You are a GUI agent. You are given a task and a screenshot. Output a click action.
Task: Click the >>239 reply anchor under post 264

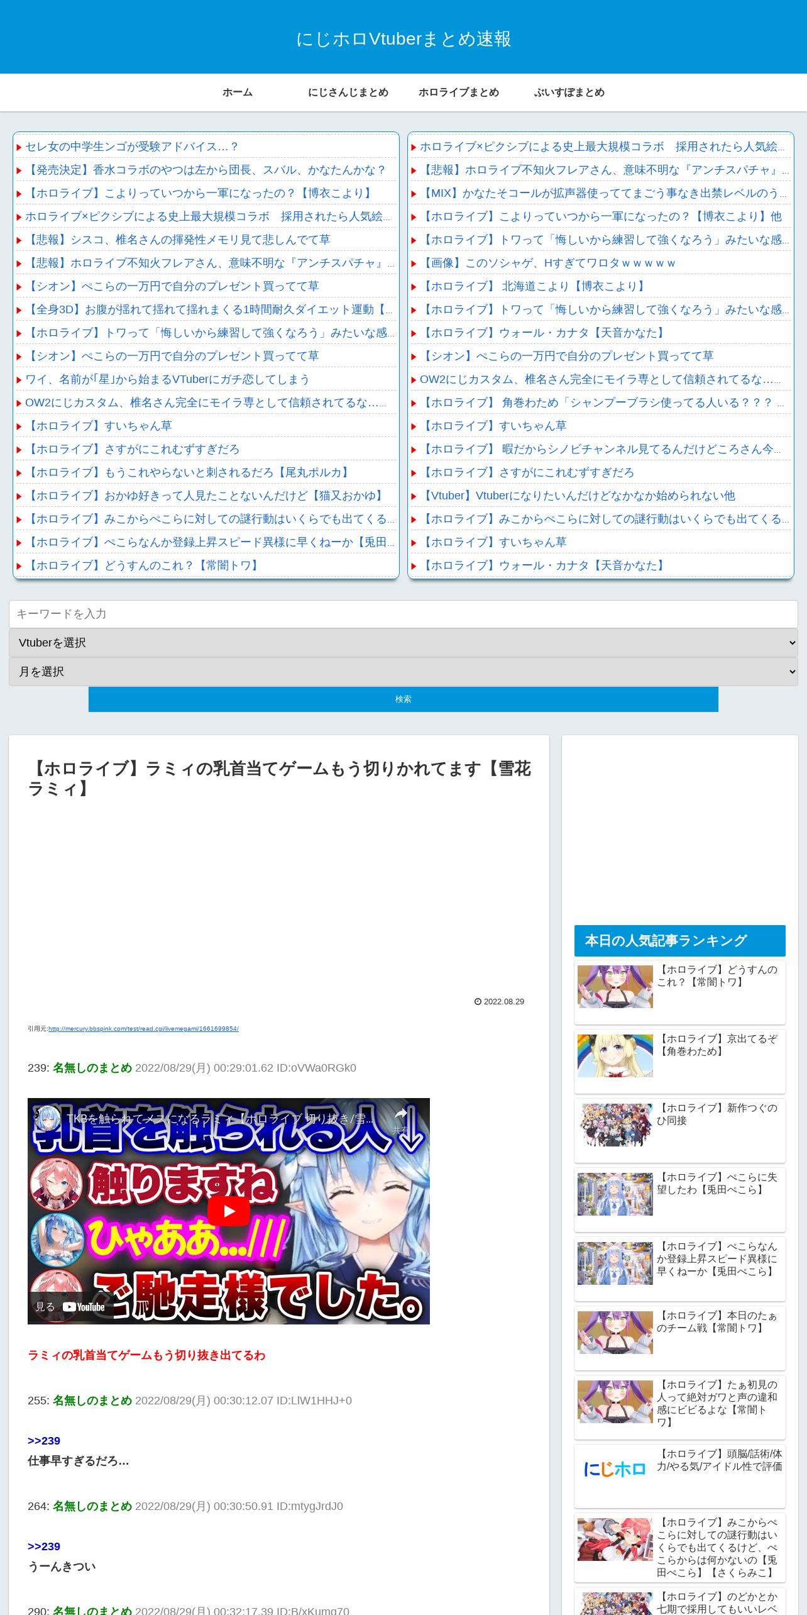pyautogui.click(x=44, y=1546)
